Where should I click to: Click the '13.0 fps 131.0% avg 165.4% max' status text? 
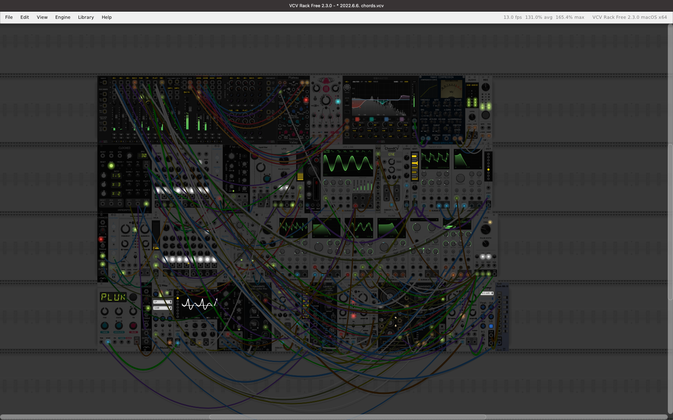tap(544, 17)
